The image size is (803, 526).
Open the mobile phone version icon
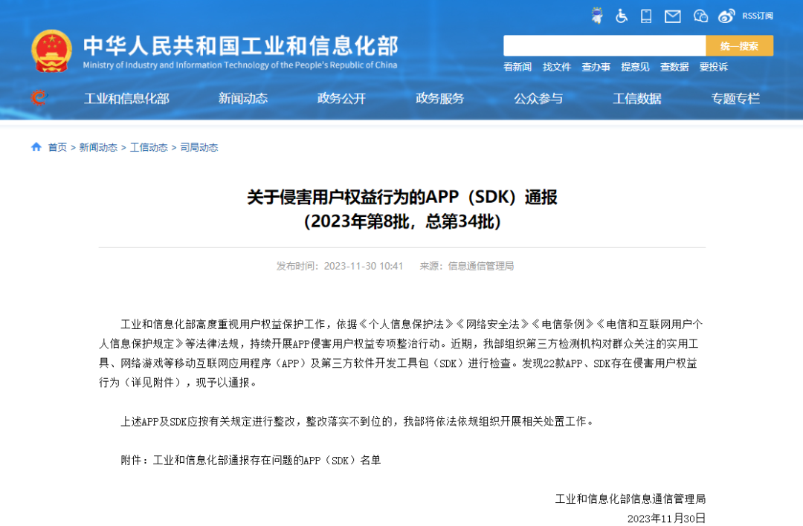(646, 16)
